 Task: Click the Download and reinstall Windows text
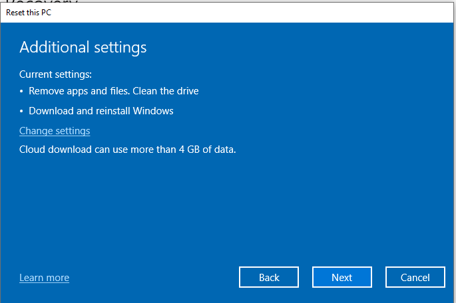(x=101, y=111)
